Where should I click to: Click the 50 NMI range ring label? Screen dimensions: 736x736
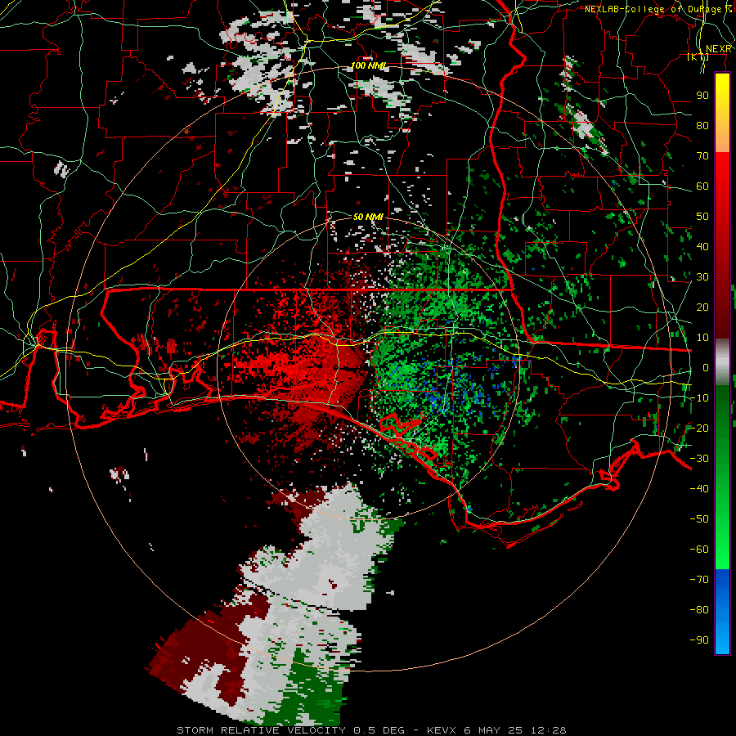369,217
